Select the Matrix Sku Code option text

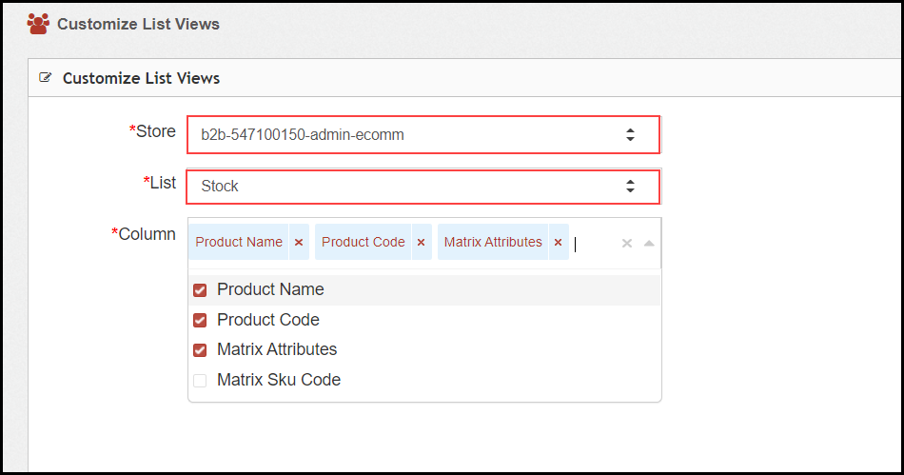279,380
